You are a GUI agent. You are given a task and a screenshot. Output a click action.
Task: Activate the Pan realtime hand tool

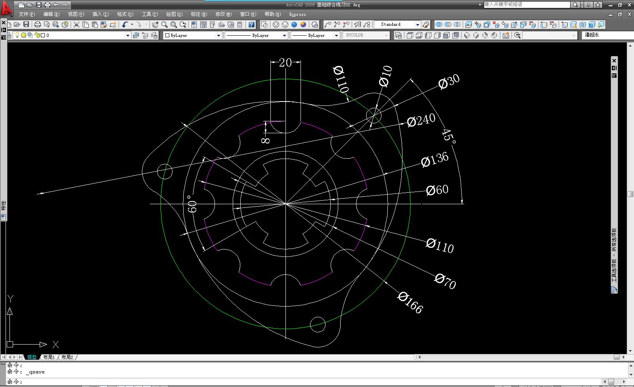pyautogui.click(x=155, y=25)
